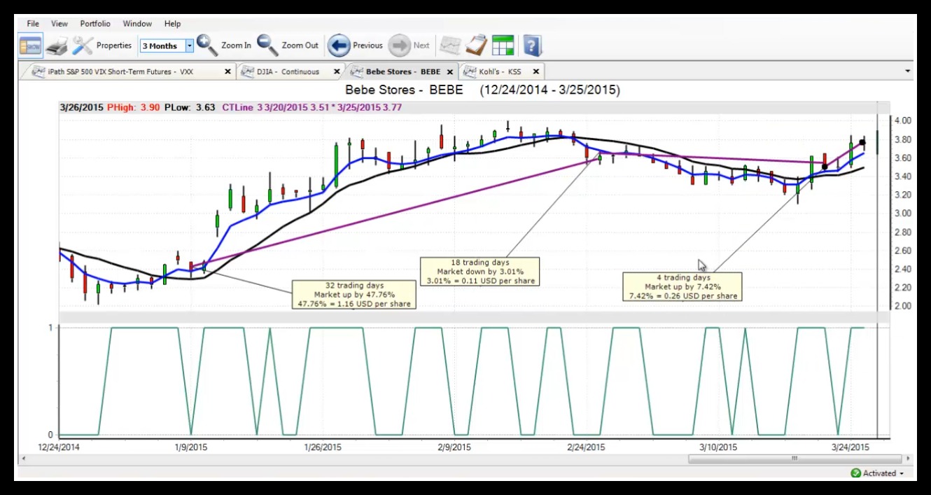Toggle the SHOW panel toolbar icon

point(31,46)
